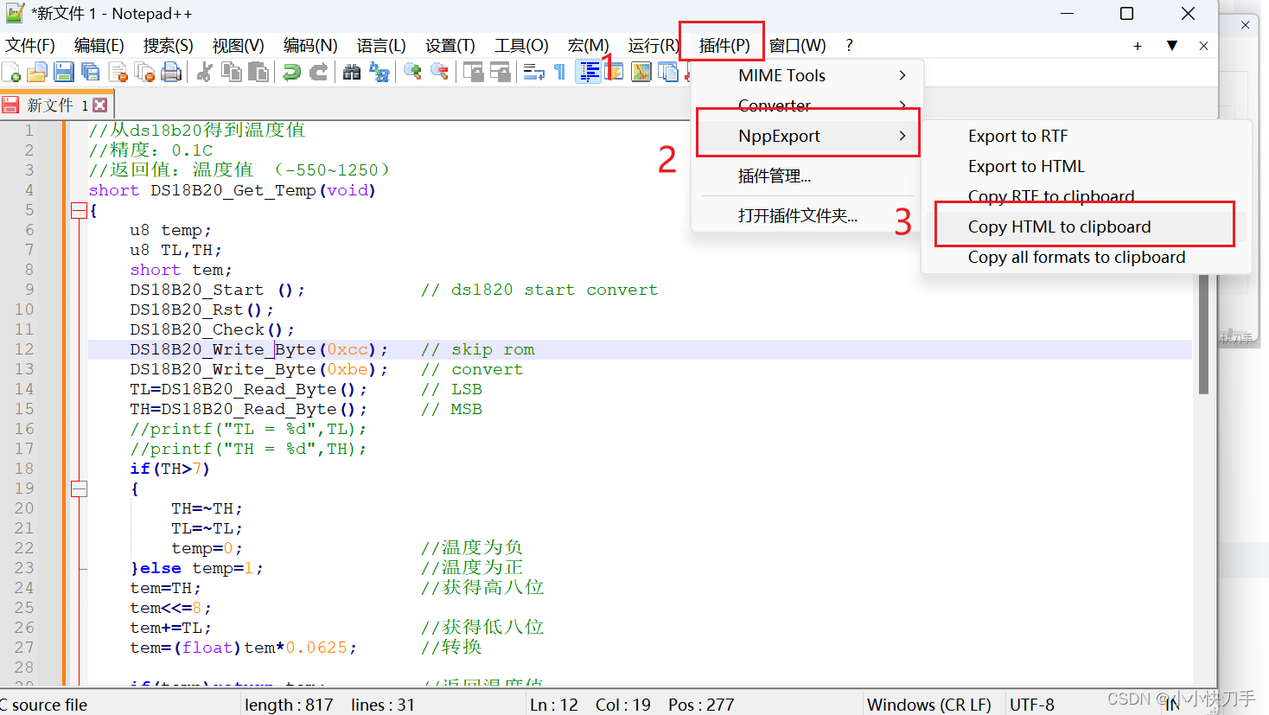Image resolution: width=1269 pixels, height=715 pixels.
Task: Toggle synchronized vertical scrolling
Action: click(x=473, y=72)
